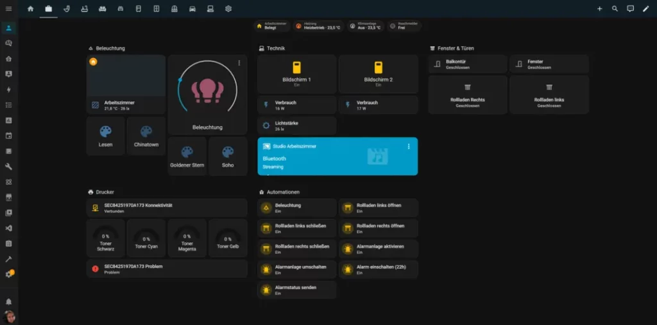
Task: Open the notifications bell in the sidebar
Action: tap(9, 301)
